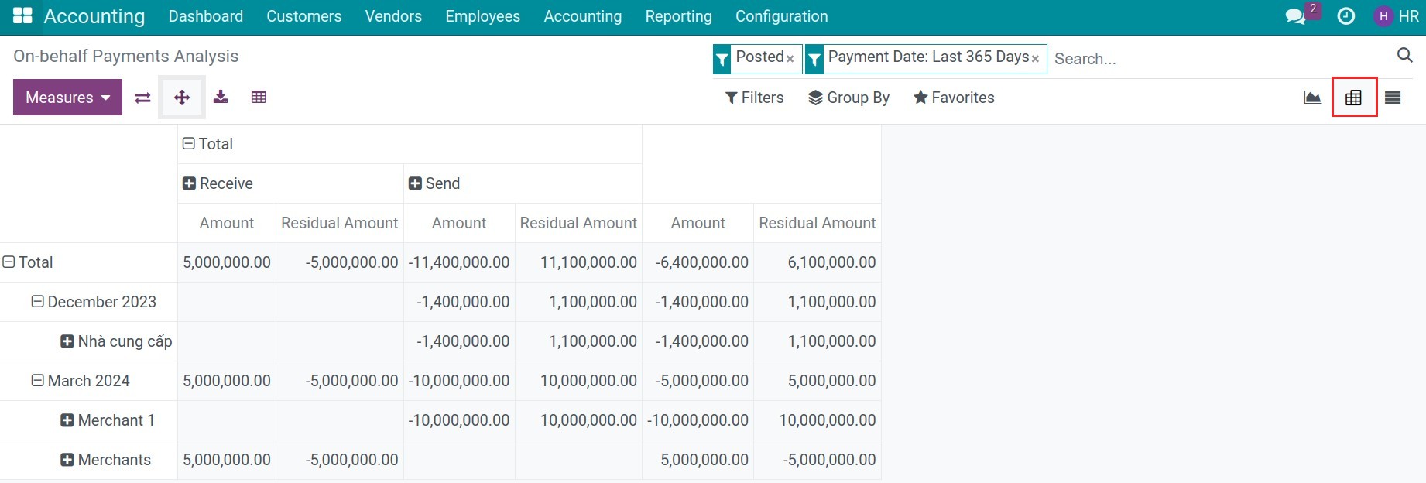
Task: Switch to graph view
Action: click(x=1312, y=98)
